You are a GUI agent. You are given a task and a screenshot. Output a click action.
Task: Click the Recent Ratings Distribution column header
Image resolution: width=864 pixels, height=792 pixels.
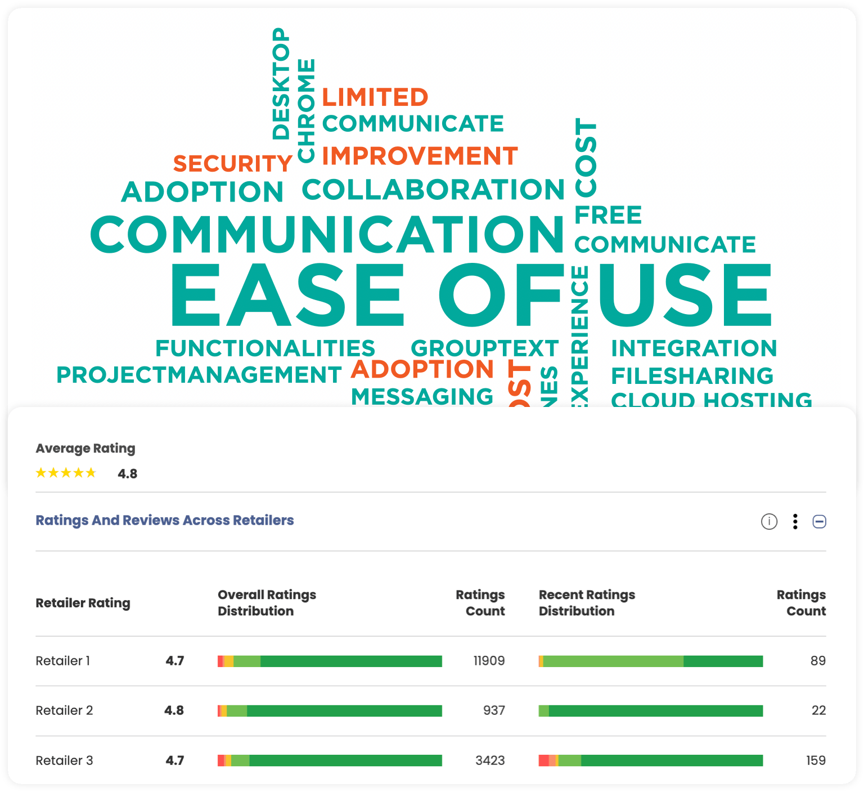pos(587,603)
